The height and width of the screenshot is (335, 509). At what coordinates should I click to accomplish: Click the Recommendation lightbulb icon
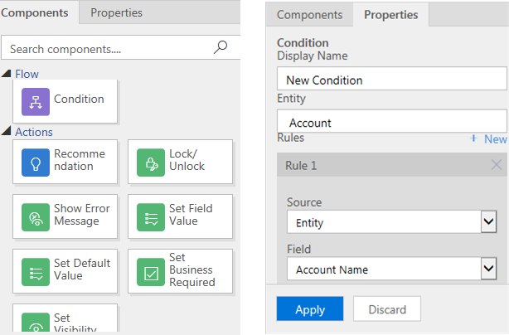tap(36, 161)
